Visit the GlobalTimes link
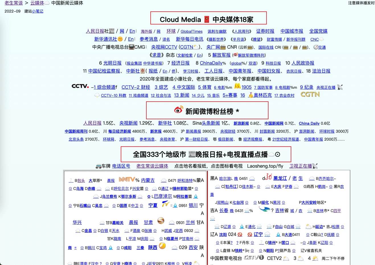This screenshot has width=375, height=265. [x=192, y=32]
